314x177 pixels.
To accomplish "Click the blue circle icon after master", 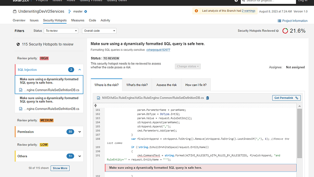I will coord(86,11).
